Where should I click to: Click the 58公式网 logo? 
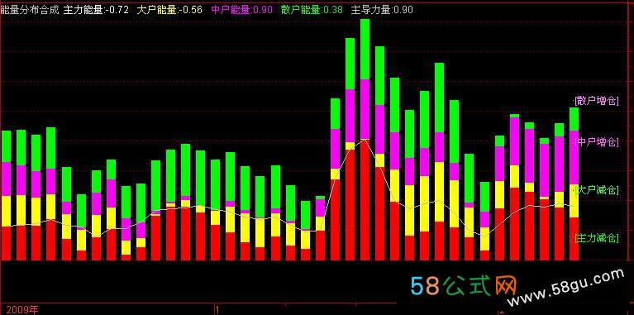tap(465, 286)
